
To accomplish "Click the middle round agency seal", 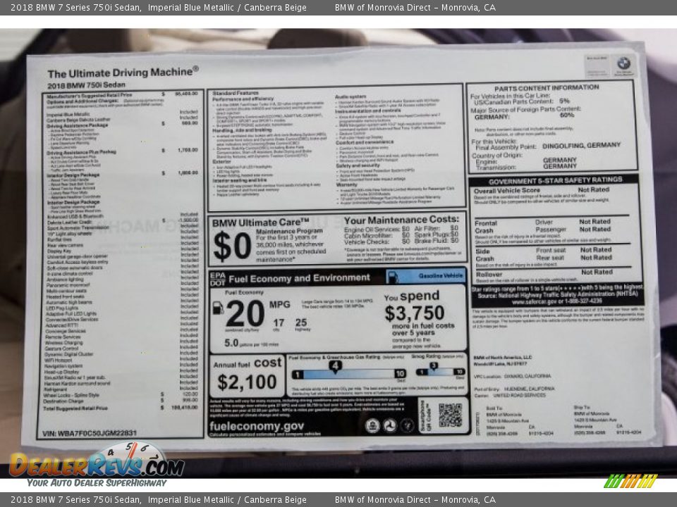I will [x=390, y=425].
